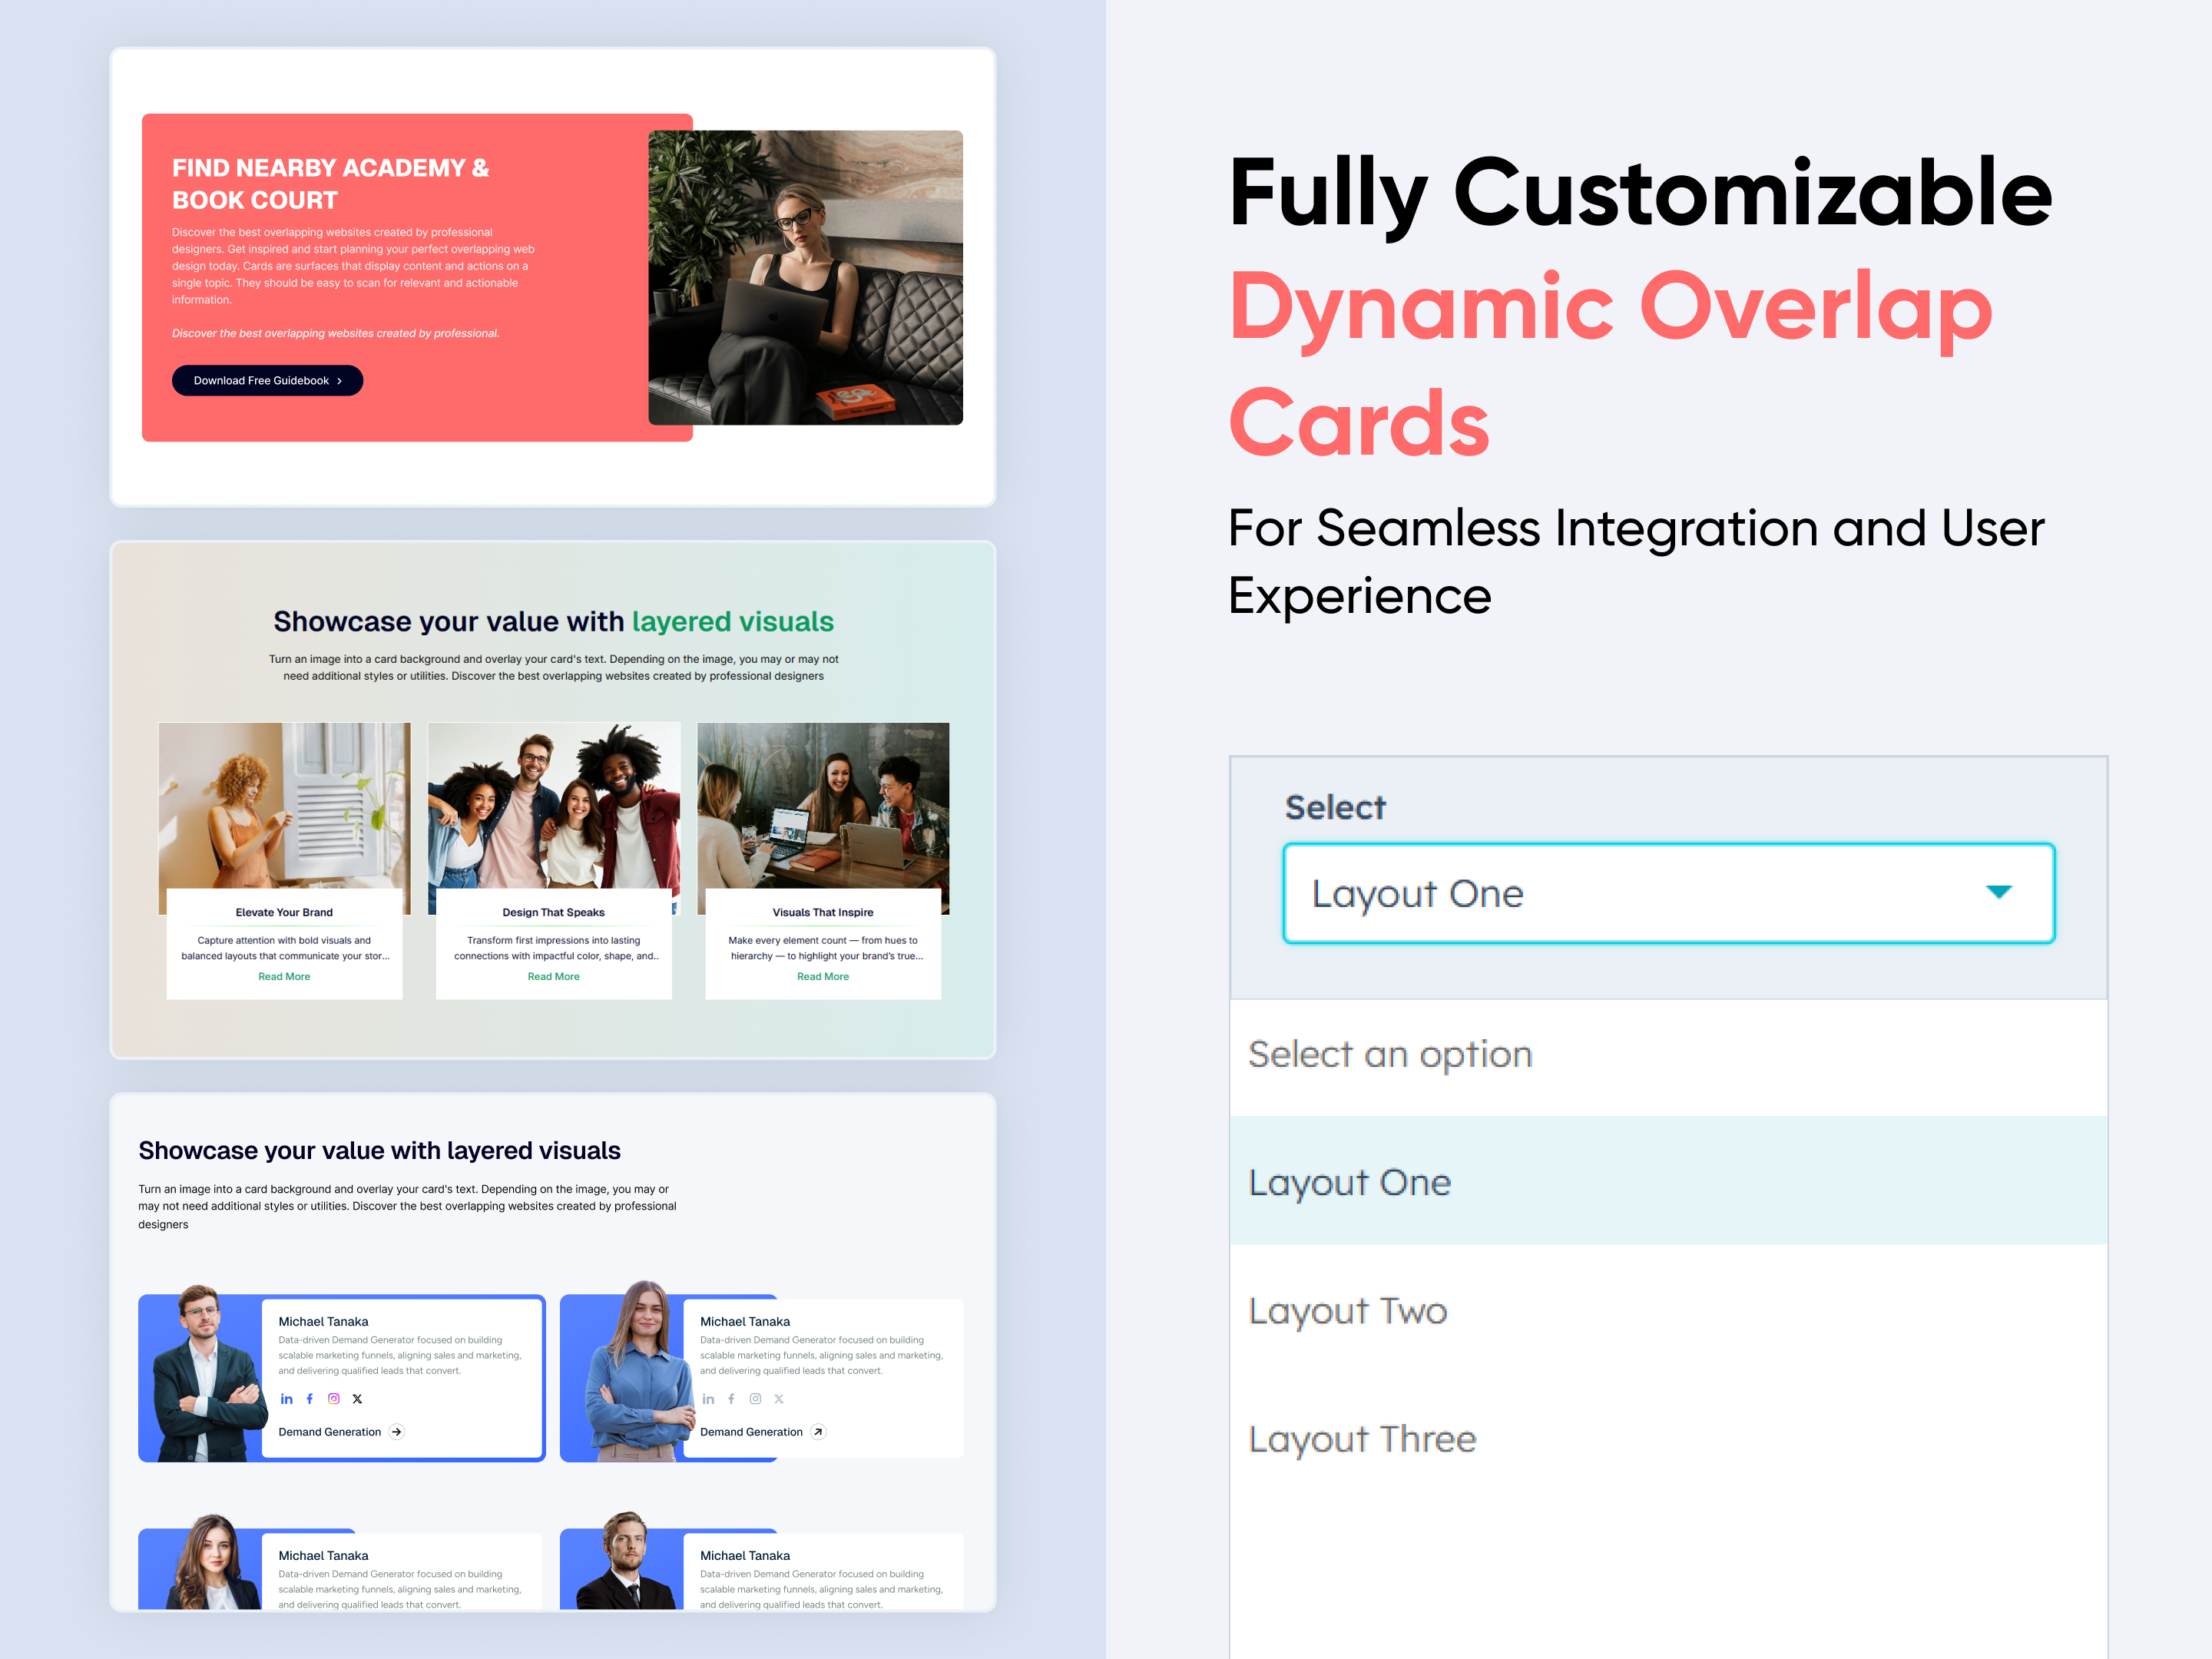2212x1659 pixels.
Task: Click Download Free Guidebook button
Action: (x=267, y=380)
